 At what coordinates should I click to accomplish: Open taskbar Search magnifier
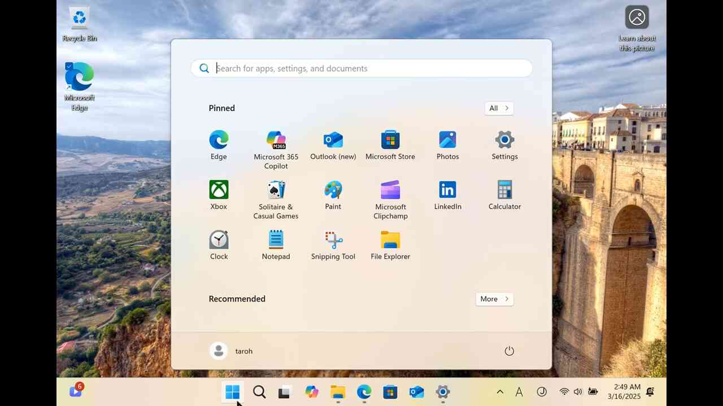click(259, 392)
